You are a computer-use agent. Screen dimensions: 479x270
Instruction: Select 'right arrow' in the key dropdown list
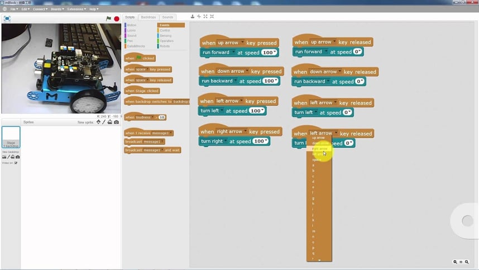(x=320, y=149)
